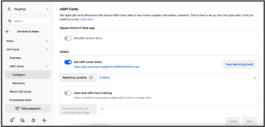Open the Reporting Location PingPod dropdown
This screenshot has height=127, width=265.
click(176, 78)
